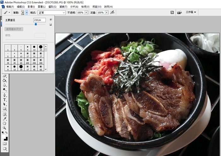Open the 影像(I) menu
The image size is (221, 156).
click(x=31, y=7)
